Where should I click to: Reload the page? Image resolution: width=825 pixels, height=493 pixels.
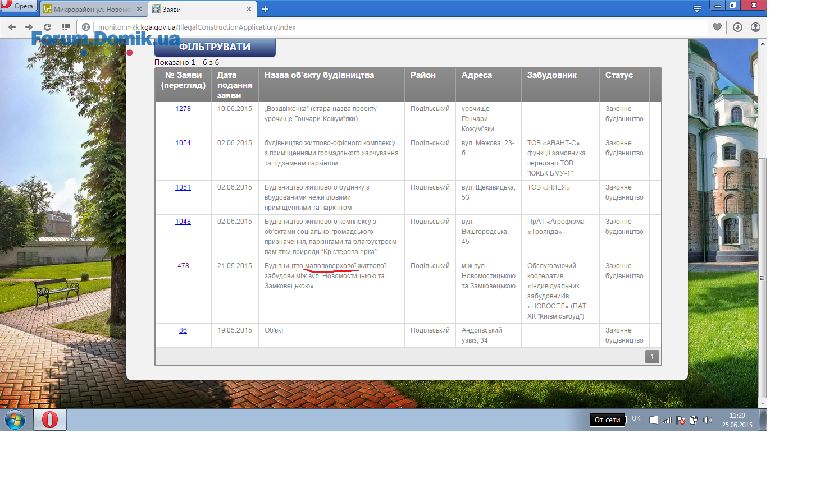(47, 27)
